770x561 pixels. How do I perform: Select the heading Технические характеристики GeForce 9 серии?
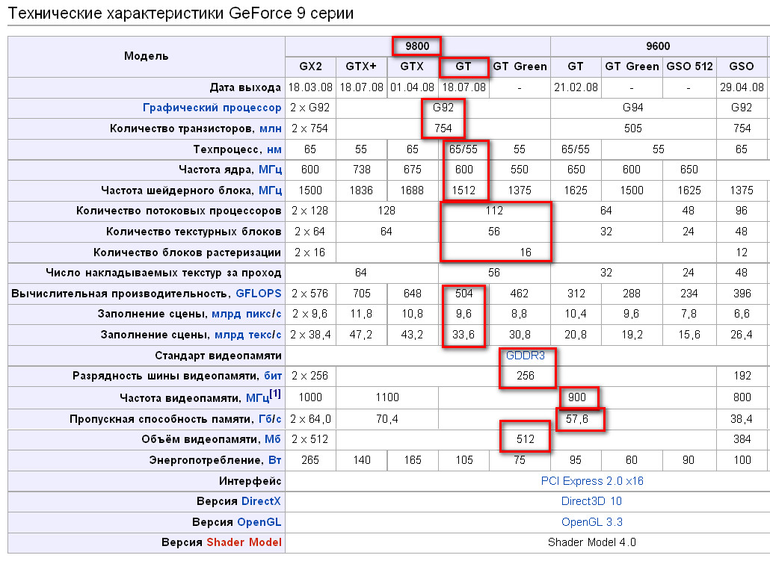(x=181, y=13)
